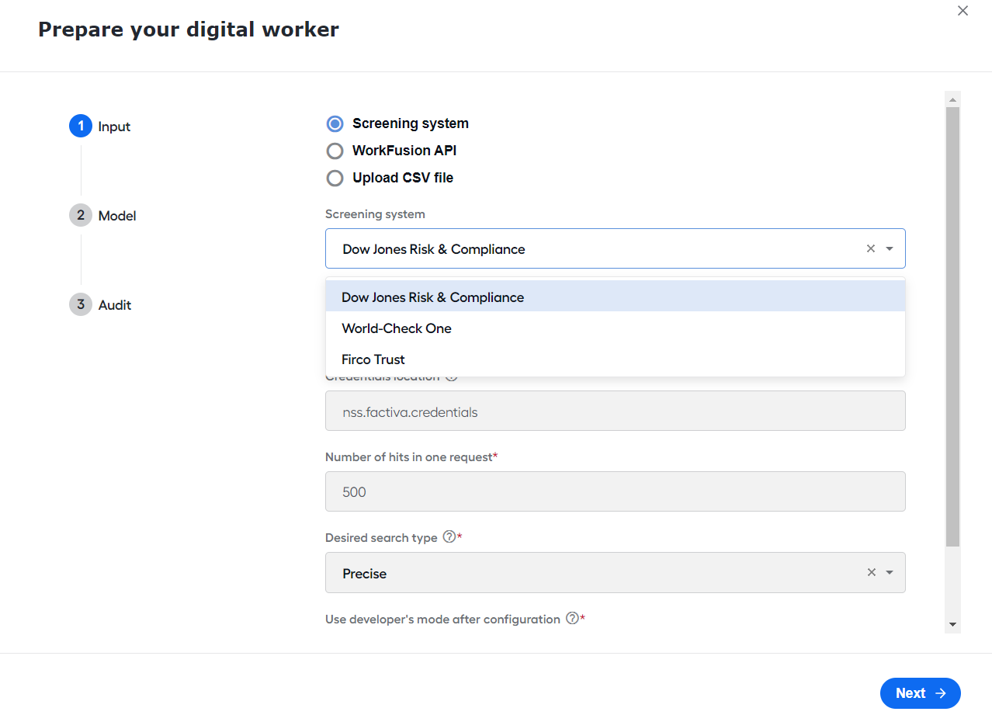This screenshot has height=715, width=992.
Task: Click the scrollbar up arrow
Action: pos(952,99)
